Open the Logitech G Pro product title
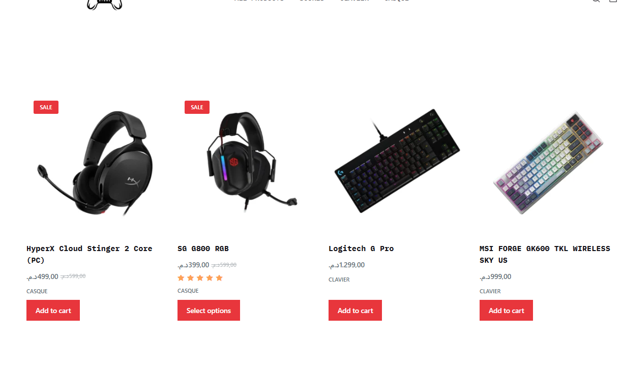Image resolution: width=622 pixels, height=370 pixels. click(361, 249)
